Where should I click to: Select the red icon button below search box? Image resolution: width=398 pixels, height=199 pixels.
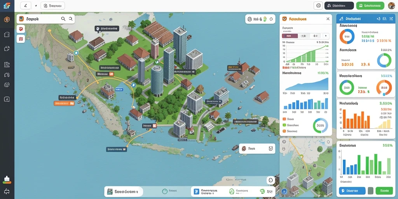21,29
